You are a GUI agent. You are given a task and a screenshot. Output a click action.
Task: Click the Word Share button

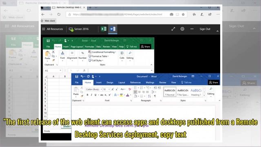[214, 82]
